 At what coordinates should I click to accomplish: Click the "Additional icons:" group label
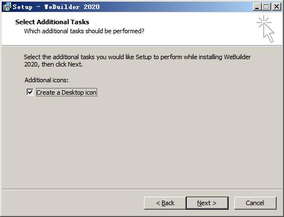coord(46,80)
